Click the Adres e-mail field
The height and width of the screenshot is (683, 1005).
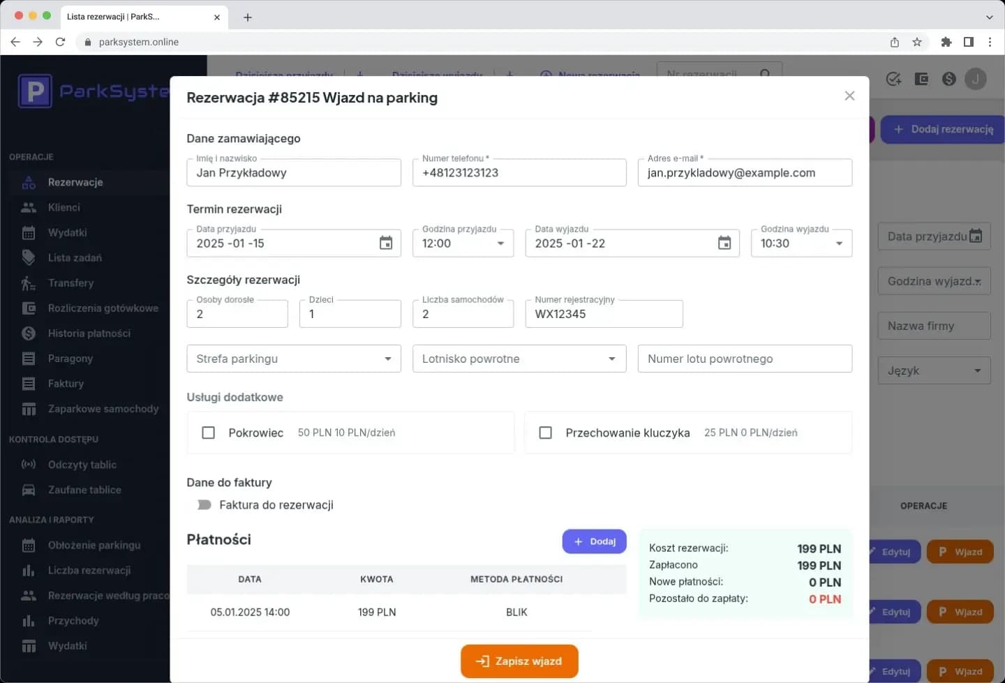[x=745, y=172]
